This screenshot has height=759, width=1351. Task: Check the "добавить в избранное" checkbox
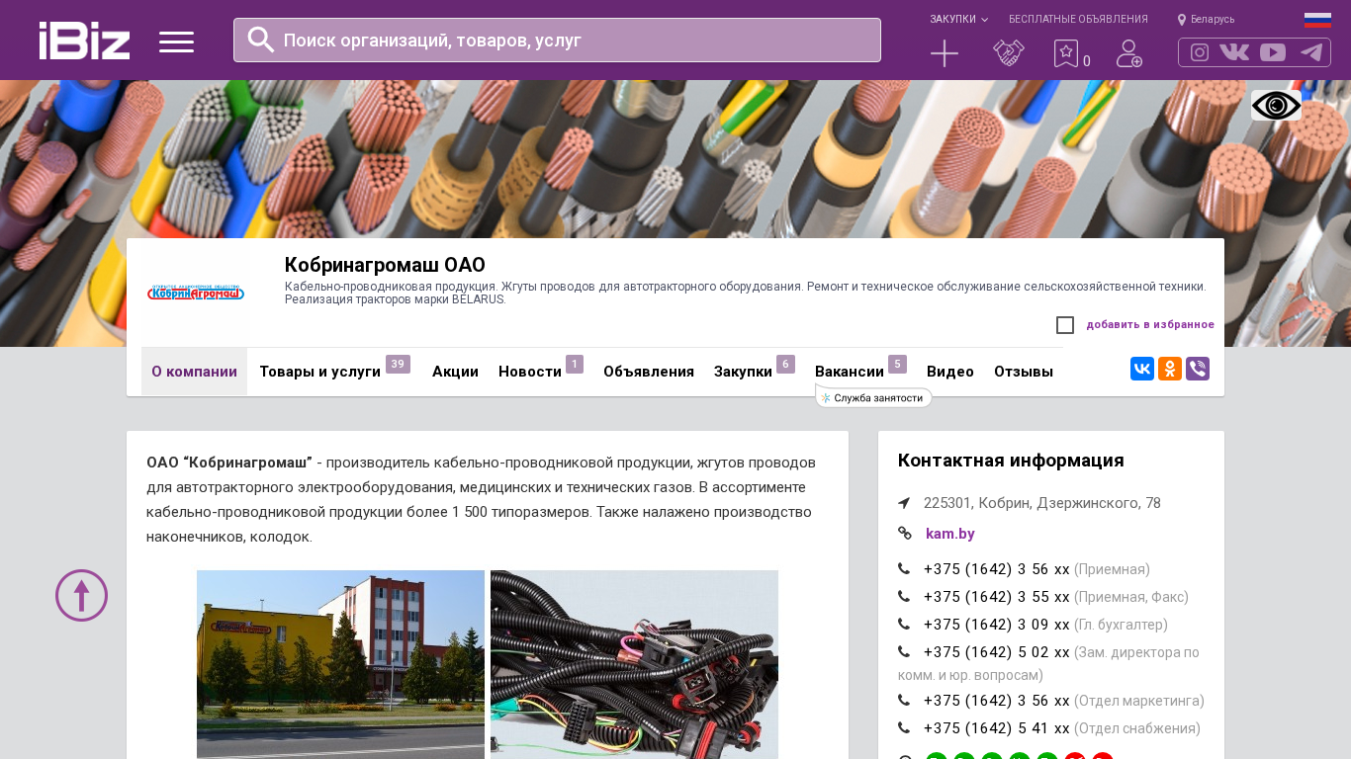(x=1065, y=325)
